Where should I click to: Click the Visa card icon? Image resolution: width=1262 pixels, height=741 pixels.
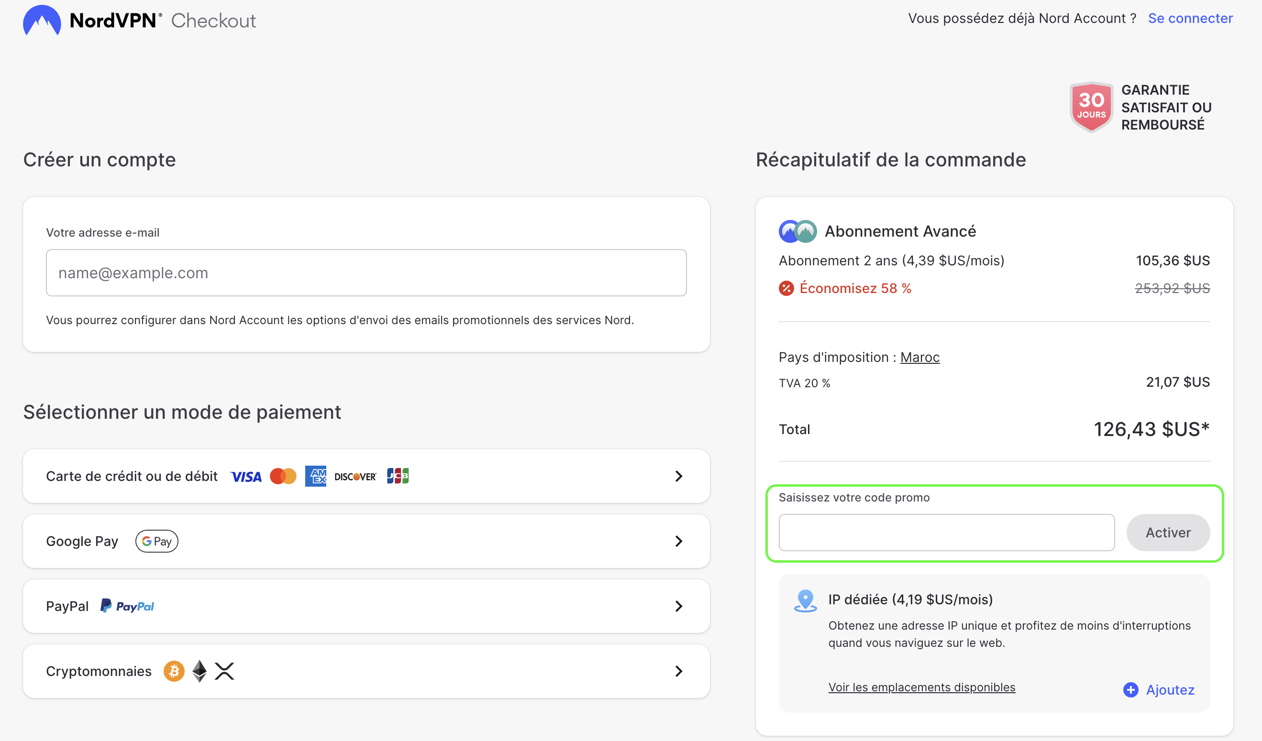click(246, 476)
